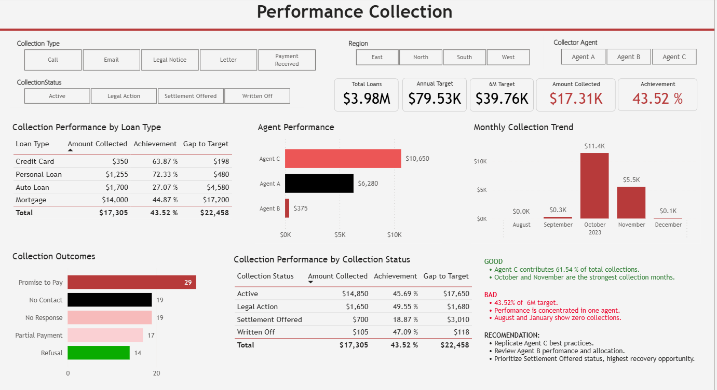
Task: Filter region to West
Action: [508, 57]
